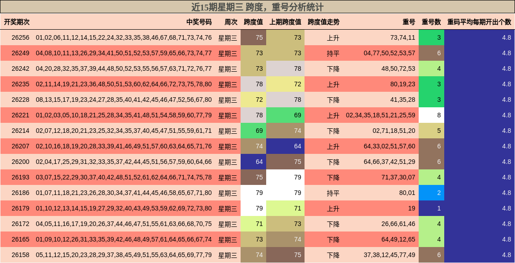This screenshot has height=263, width=515.
Task: Click trend 下降 in row 26242
Action: pyautogui.click(x=333, y=68)
